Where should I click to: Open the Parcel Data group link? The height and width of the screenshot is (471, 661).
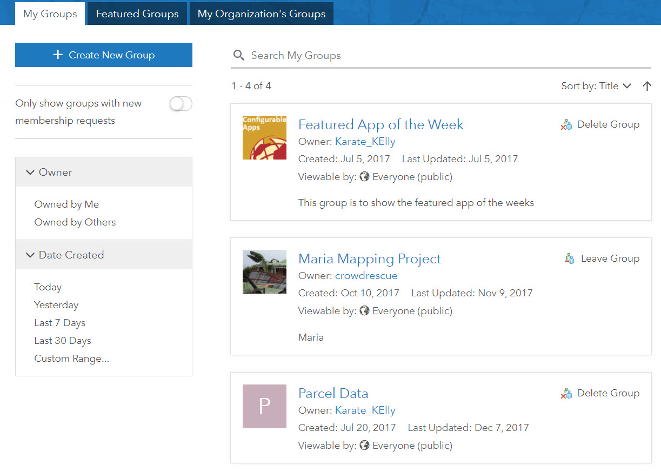pos(333,393)
